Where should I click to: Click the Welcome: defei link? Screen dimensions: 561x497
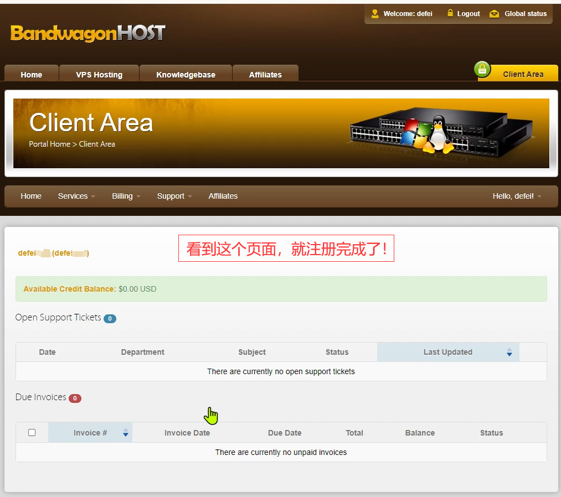(408, 14)
